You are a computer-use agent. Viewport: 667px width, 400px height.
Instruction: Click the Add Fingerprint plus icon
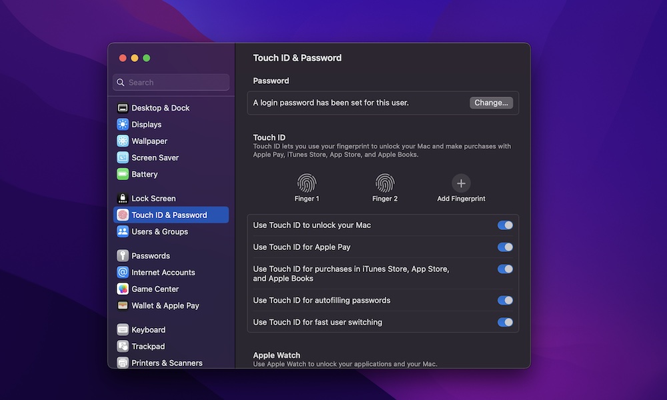(461, 183)
